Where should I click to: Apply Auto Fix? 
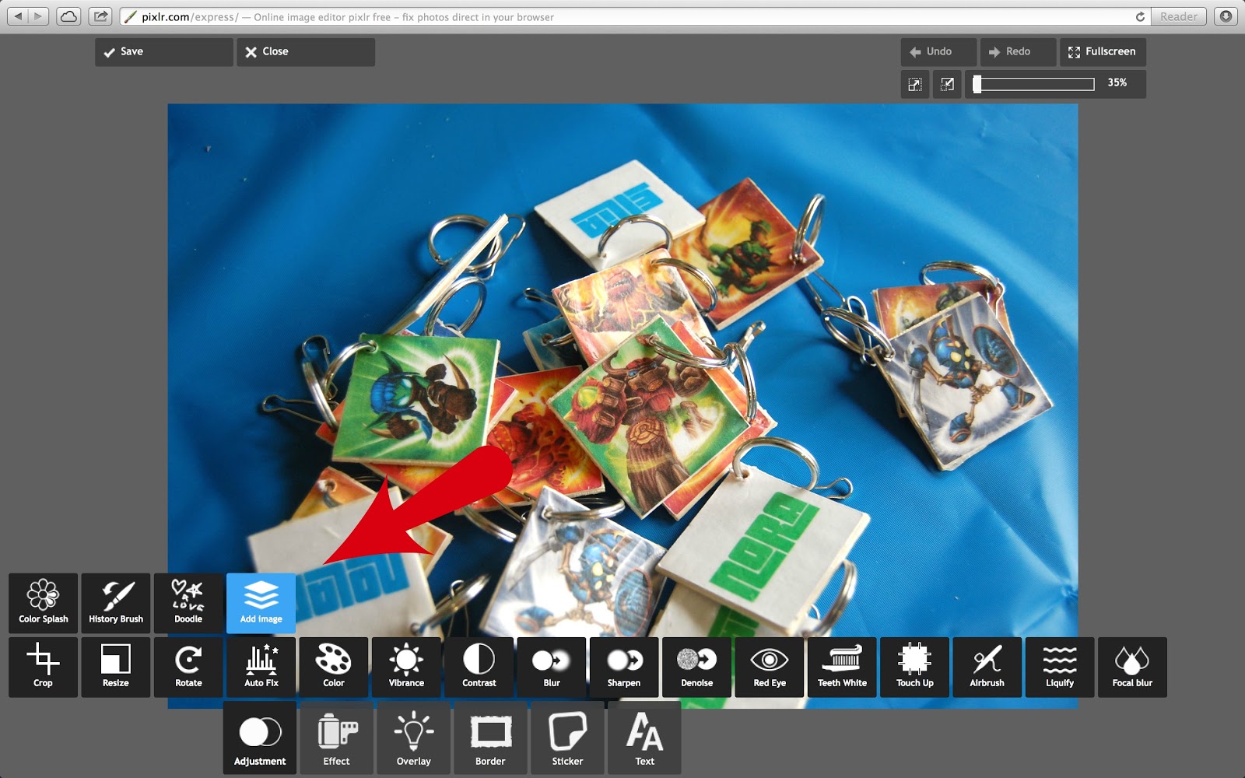click(x=261, y=667)
